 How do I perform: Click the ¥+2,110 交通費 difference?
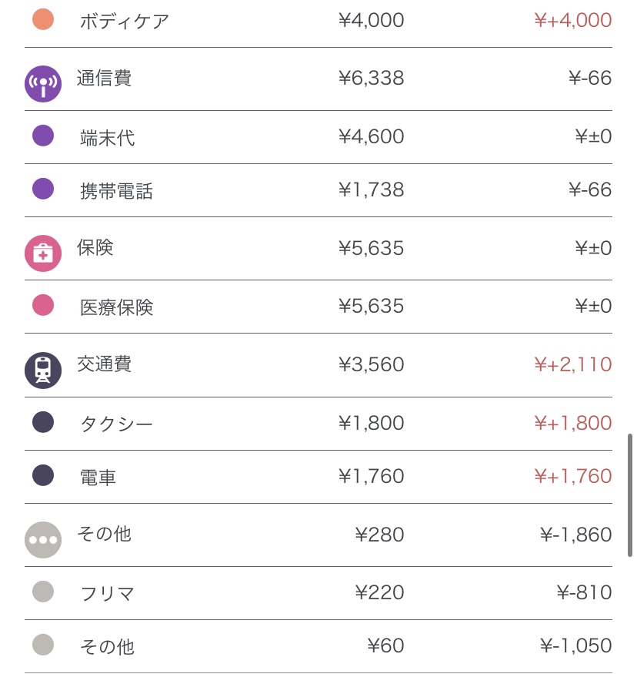(x=572, y=364)
